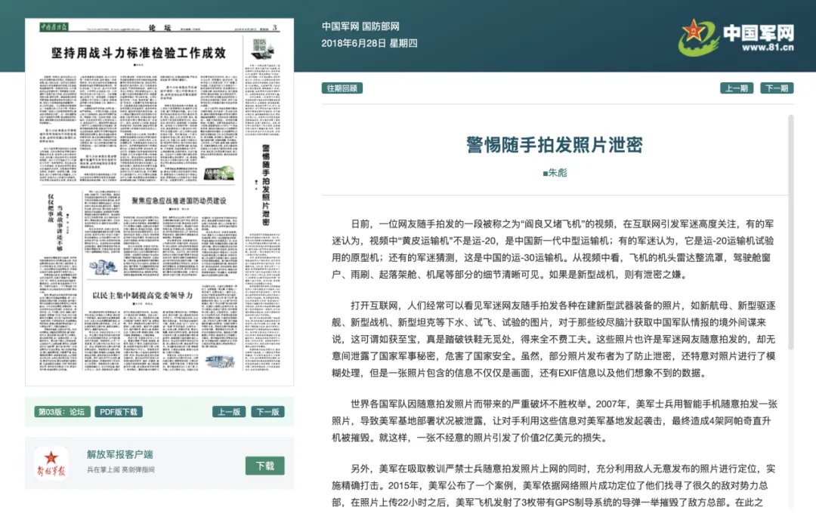This screenshot has width=816, height=532.
Task: Click the paragraph starting 日前，一位网友随手拍发
Action: (554, 249)
